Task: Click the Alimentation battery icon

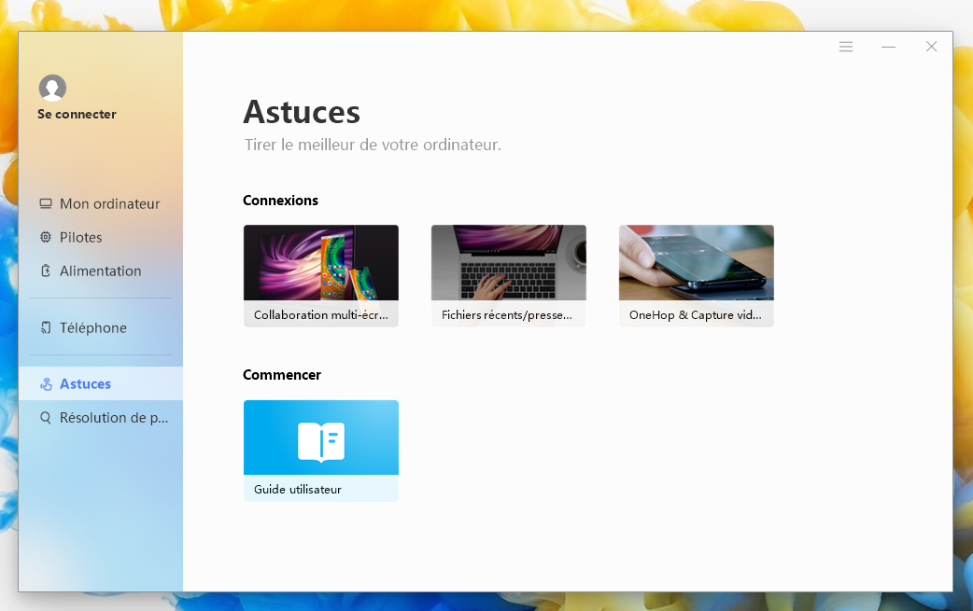Action: tap(46, 271)
